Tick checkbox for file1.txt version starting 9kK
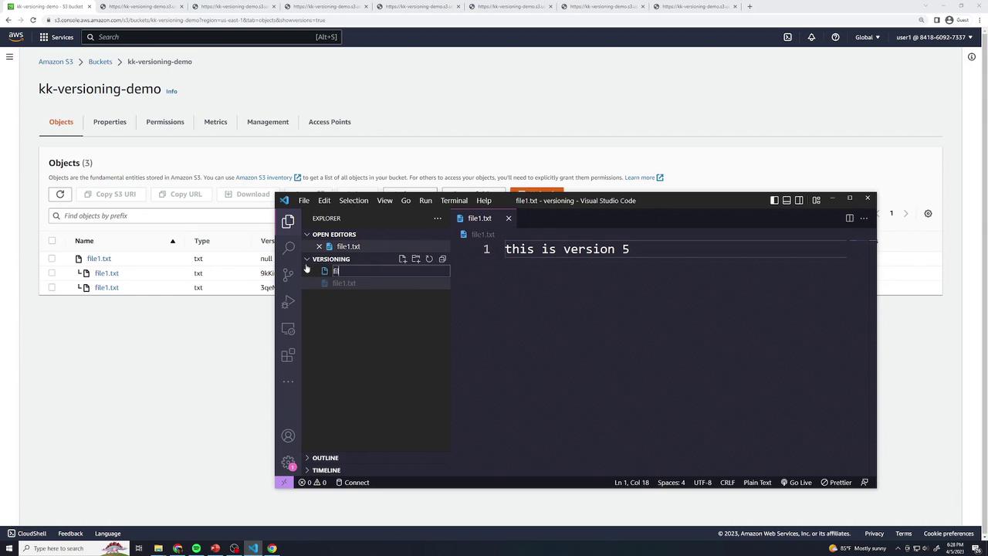The height and width of the screenshot is (556, 988). [52, 273]
